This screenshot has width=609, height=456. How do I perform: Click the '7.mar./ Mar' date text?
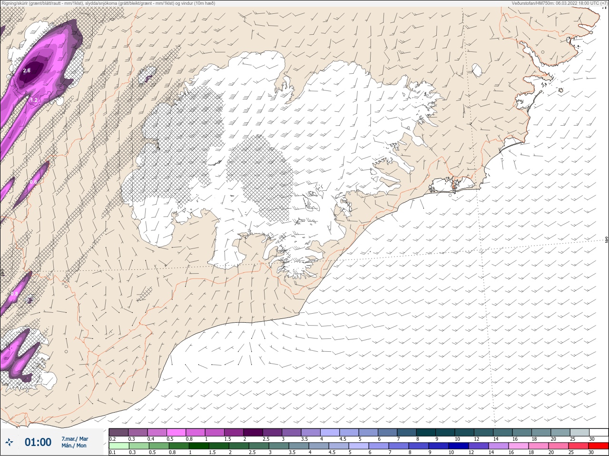pyautogui.click(x=75, y=439)
